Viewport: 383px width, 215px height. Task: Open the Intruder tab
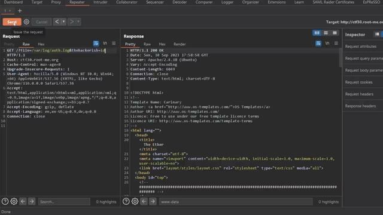click(x=101, y=2)
